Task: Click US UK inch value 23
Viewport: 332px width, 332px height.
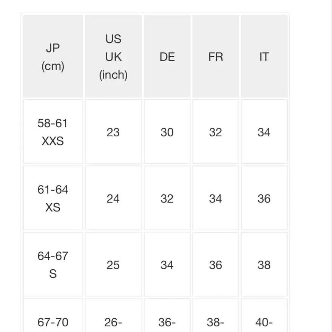Action: click(113, 132)
